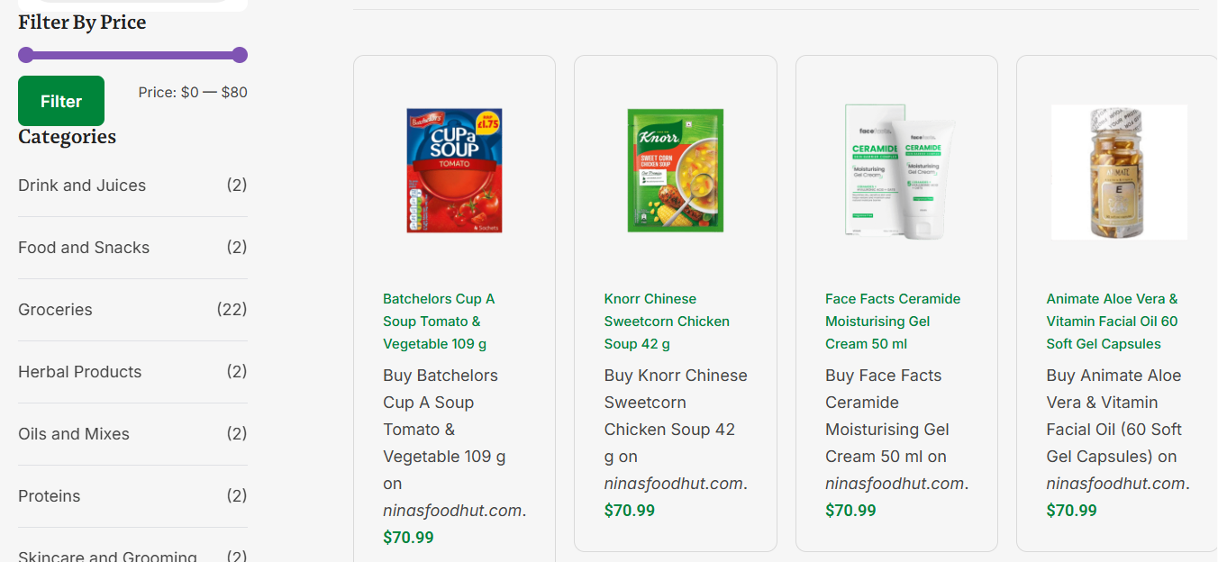Image resolution: width=1218 pixels, height=562 pixels.
Task: Click the Animate Vitamin Facial Oil image
Action: coord(1118,171)
